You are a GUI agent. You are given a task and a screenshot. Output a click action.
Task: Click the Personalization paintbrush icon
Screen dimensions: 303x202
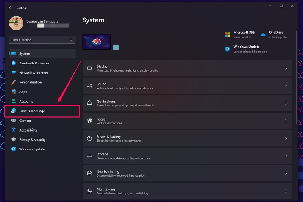[14, 82]
